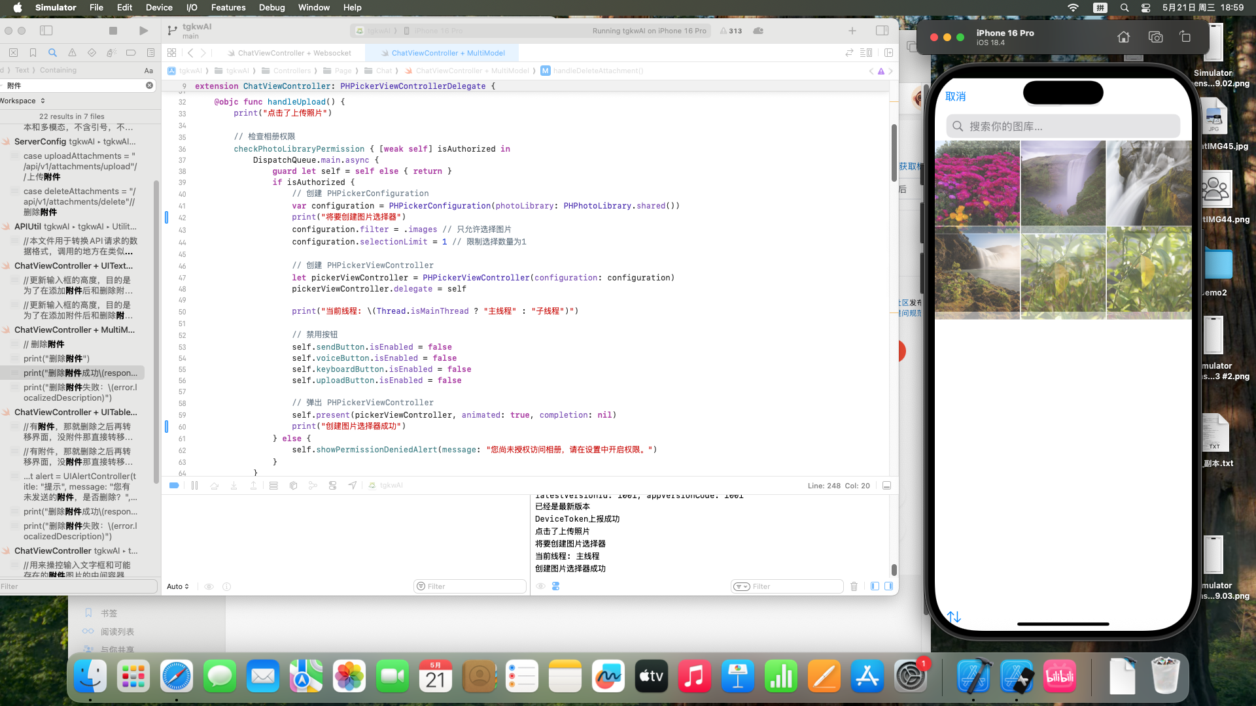This screenshot has width=1256, height=706.
Task: Take Simulator screenshot with camera icon
Action: [x=1155, y=37]
